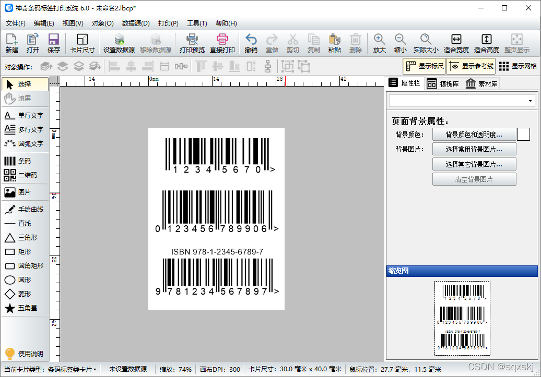
Task: Click the 缩览图 thumbnail preview
Action: pyautogui.click(x=462, y=318)
